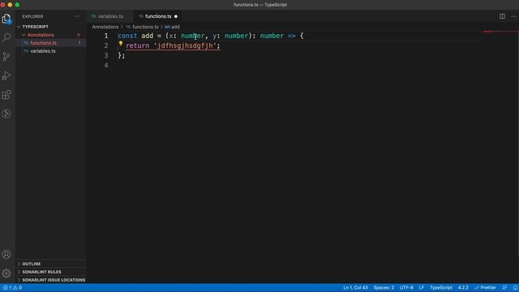Split the editor to the right
This screenshot has width=519, height=292.
click(x=502, y=16)
